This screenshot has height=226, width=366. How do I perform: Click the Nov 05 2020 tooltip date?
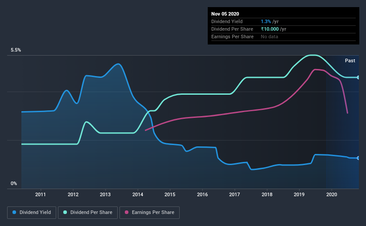(x=225, y=14)
